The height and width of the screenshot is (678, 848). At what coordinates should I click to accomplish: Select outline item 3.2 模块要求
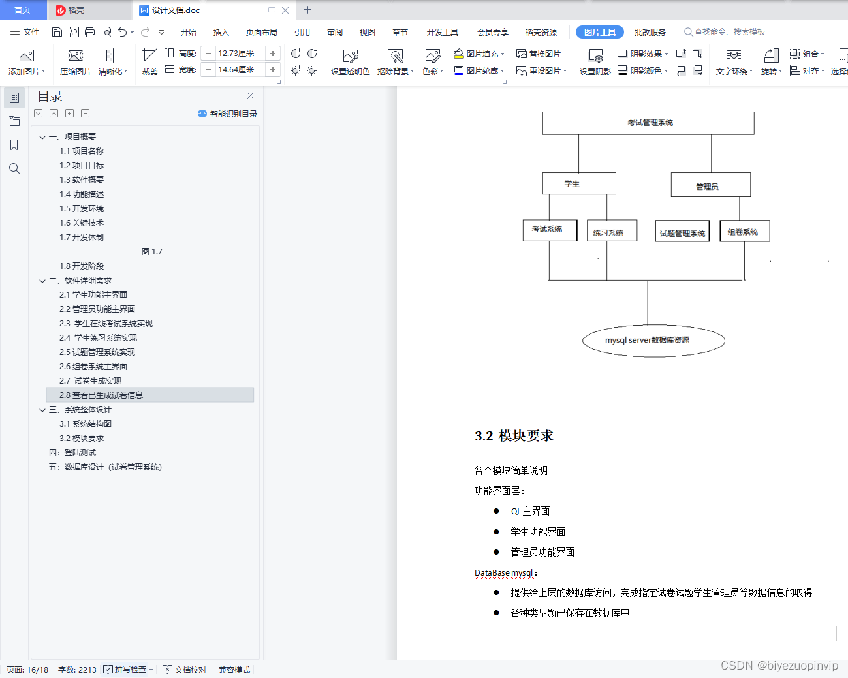pyautogui.click(x=82, y=439)
